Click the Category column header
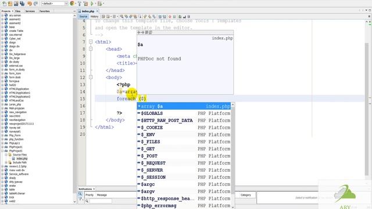Image resolution: width=372 pixels, height=209 pixels. point(245,195)
